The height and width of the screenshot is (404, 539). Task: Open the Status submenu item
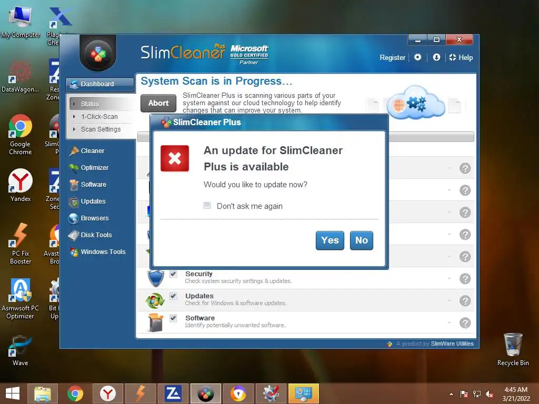90,104
